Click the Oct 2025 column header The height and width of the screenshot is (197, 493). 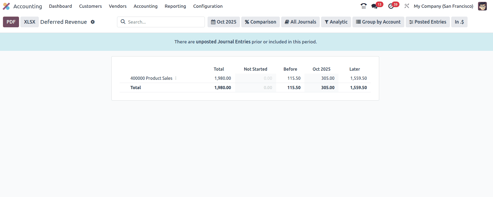(321, 69)
